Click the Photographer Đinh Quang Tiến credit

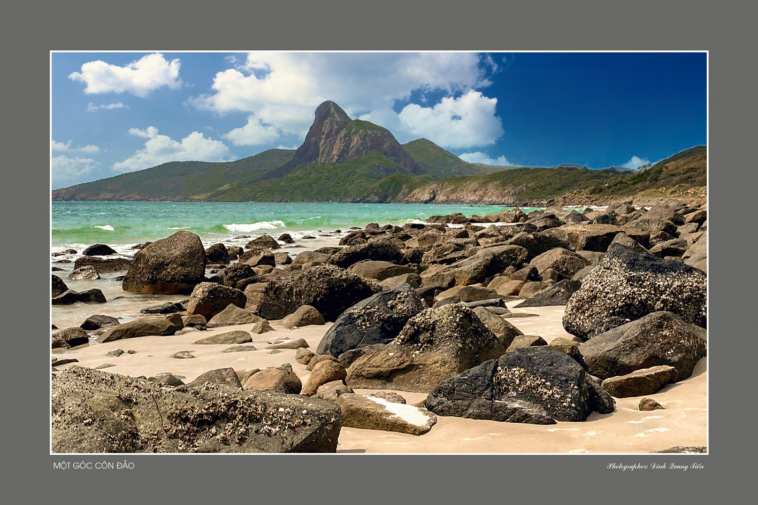point(655,466)
